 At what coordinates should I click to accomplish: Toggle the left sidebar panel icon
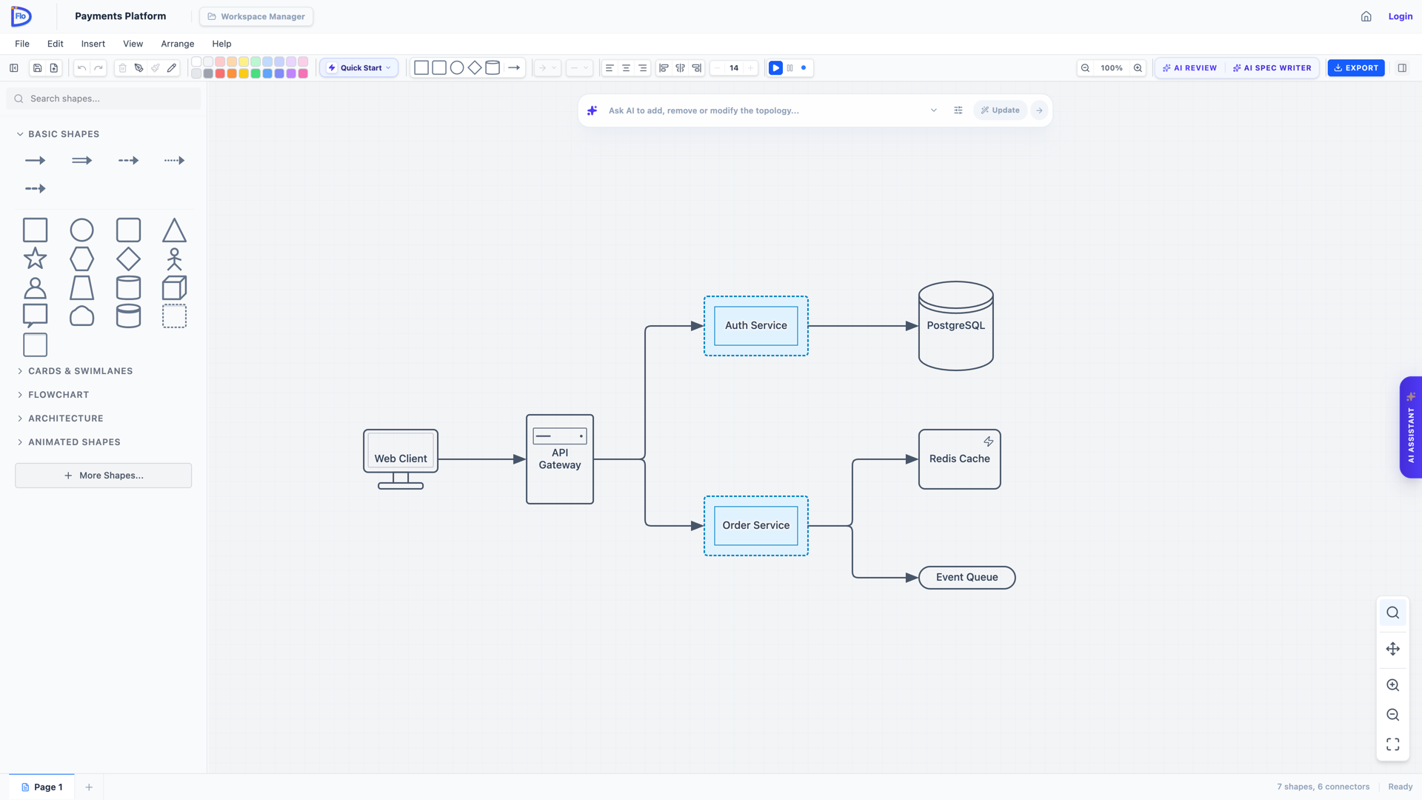[14, 68]
